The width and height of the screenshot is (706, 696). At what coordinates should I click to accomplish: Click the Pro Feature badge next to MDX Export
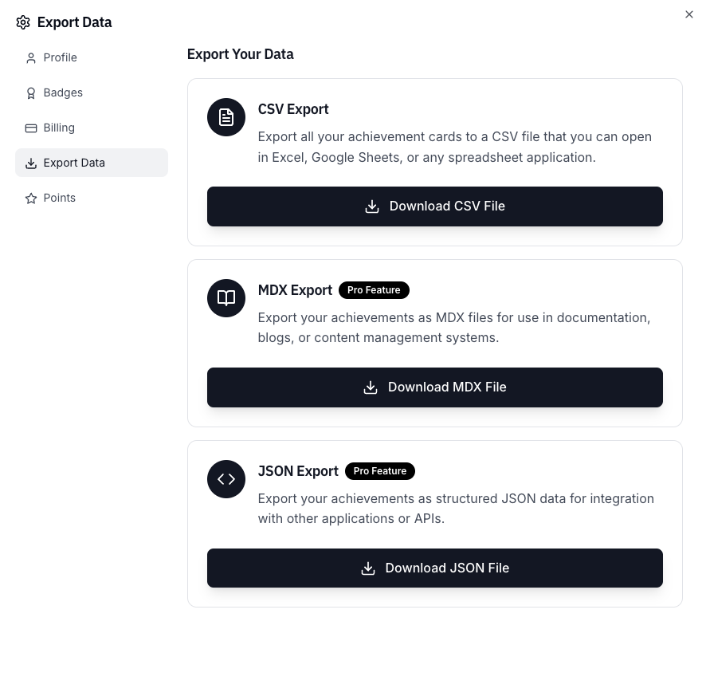[374, 290]
